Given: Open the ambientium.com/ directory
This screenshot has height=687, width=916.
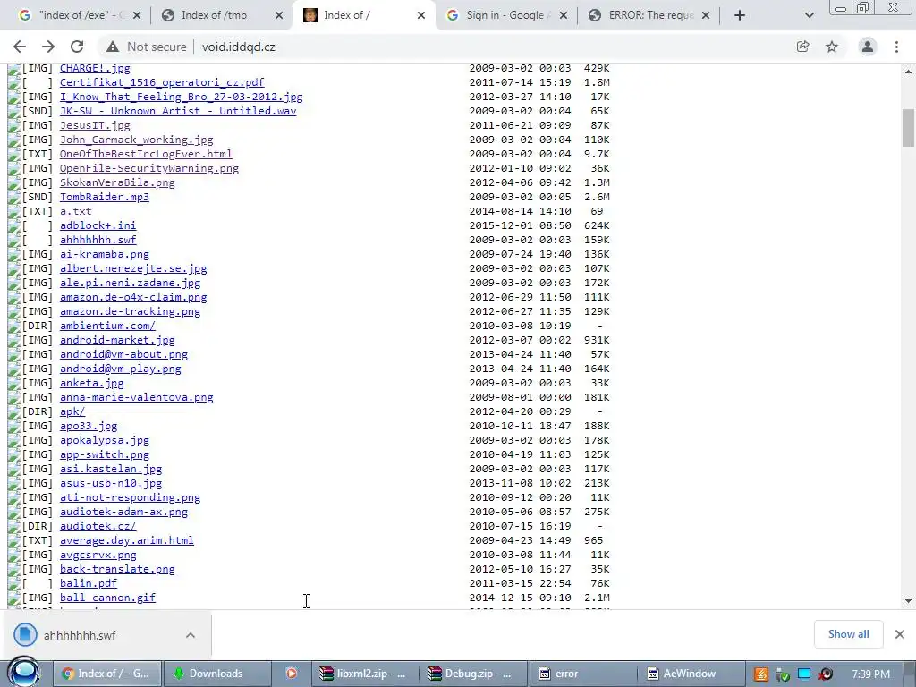Looking at the screenshot, I should (x=107, y=326).
